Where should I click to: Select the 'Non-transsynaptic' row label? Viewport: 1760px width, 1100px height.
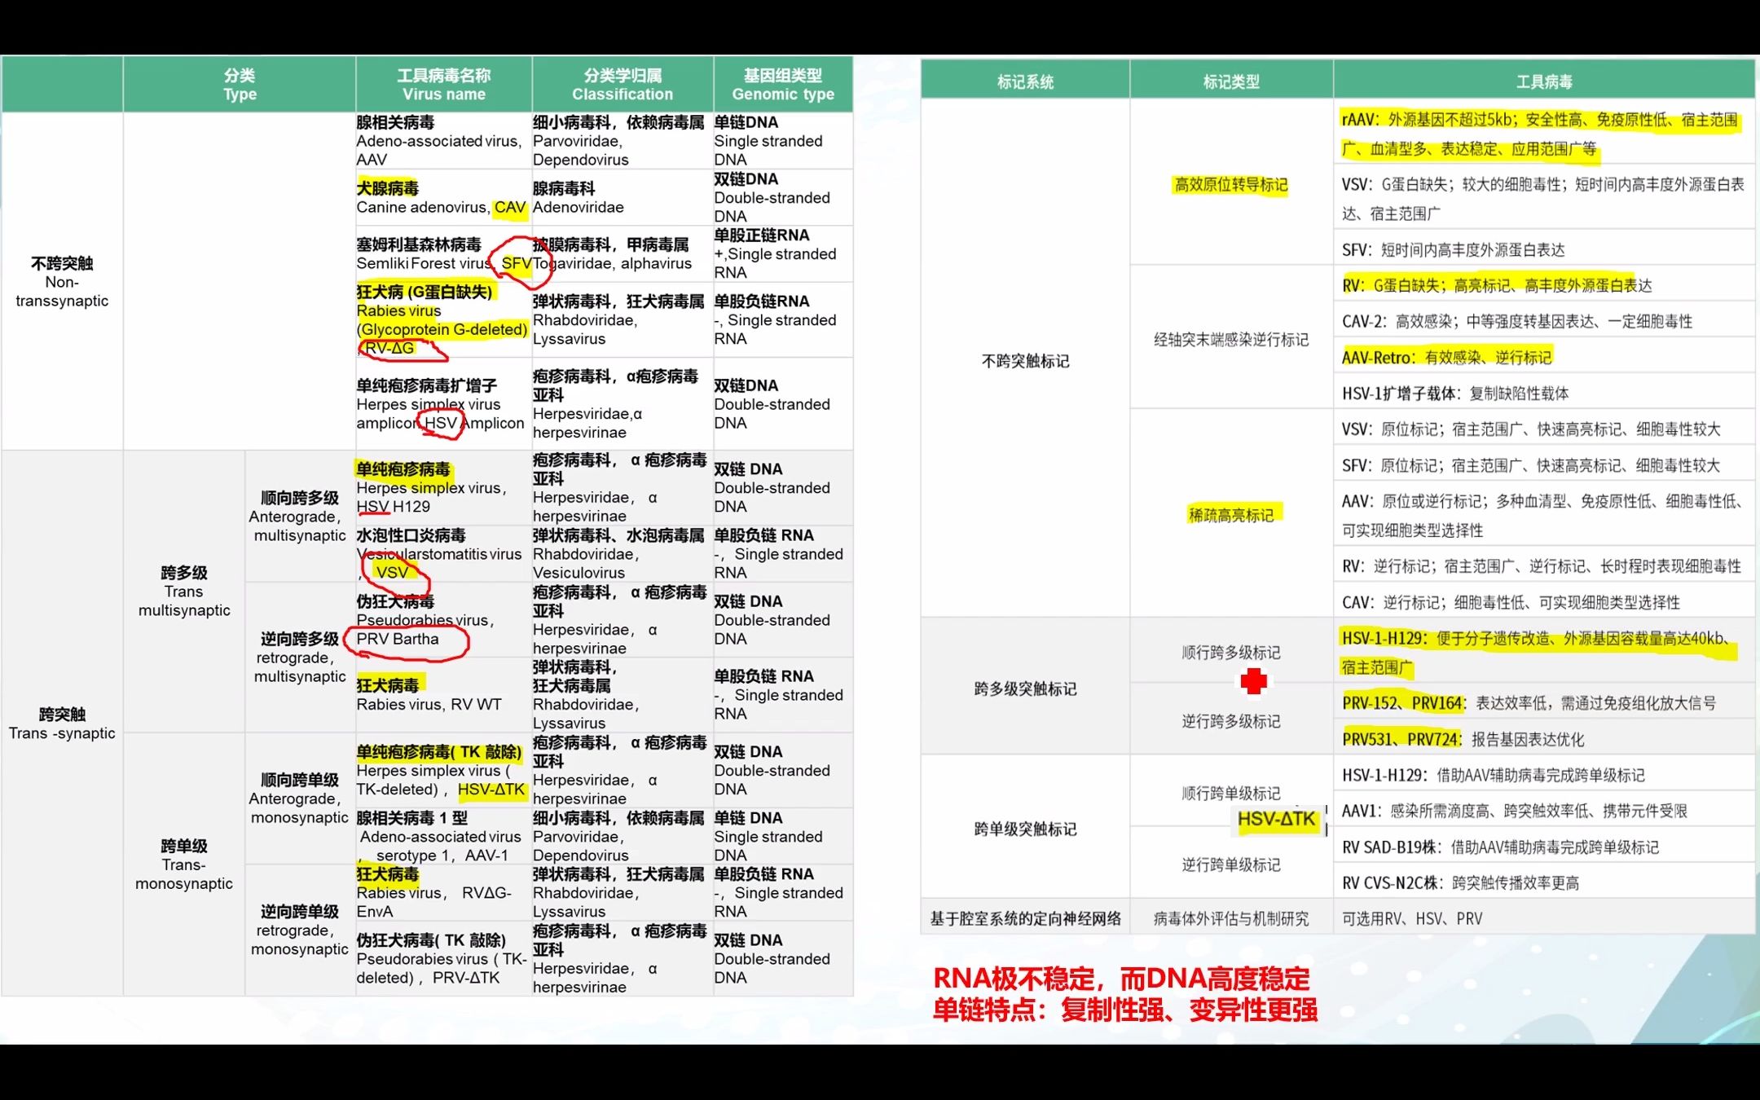(x=62, y=282)
